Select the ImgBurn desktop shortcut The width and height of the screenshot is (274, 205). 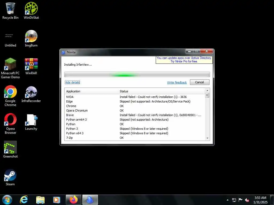(x=31, y=38)
